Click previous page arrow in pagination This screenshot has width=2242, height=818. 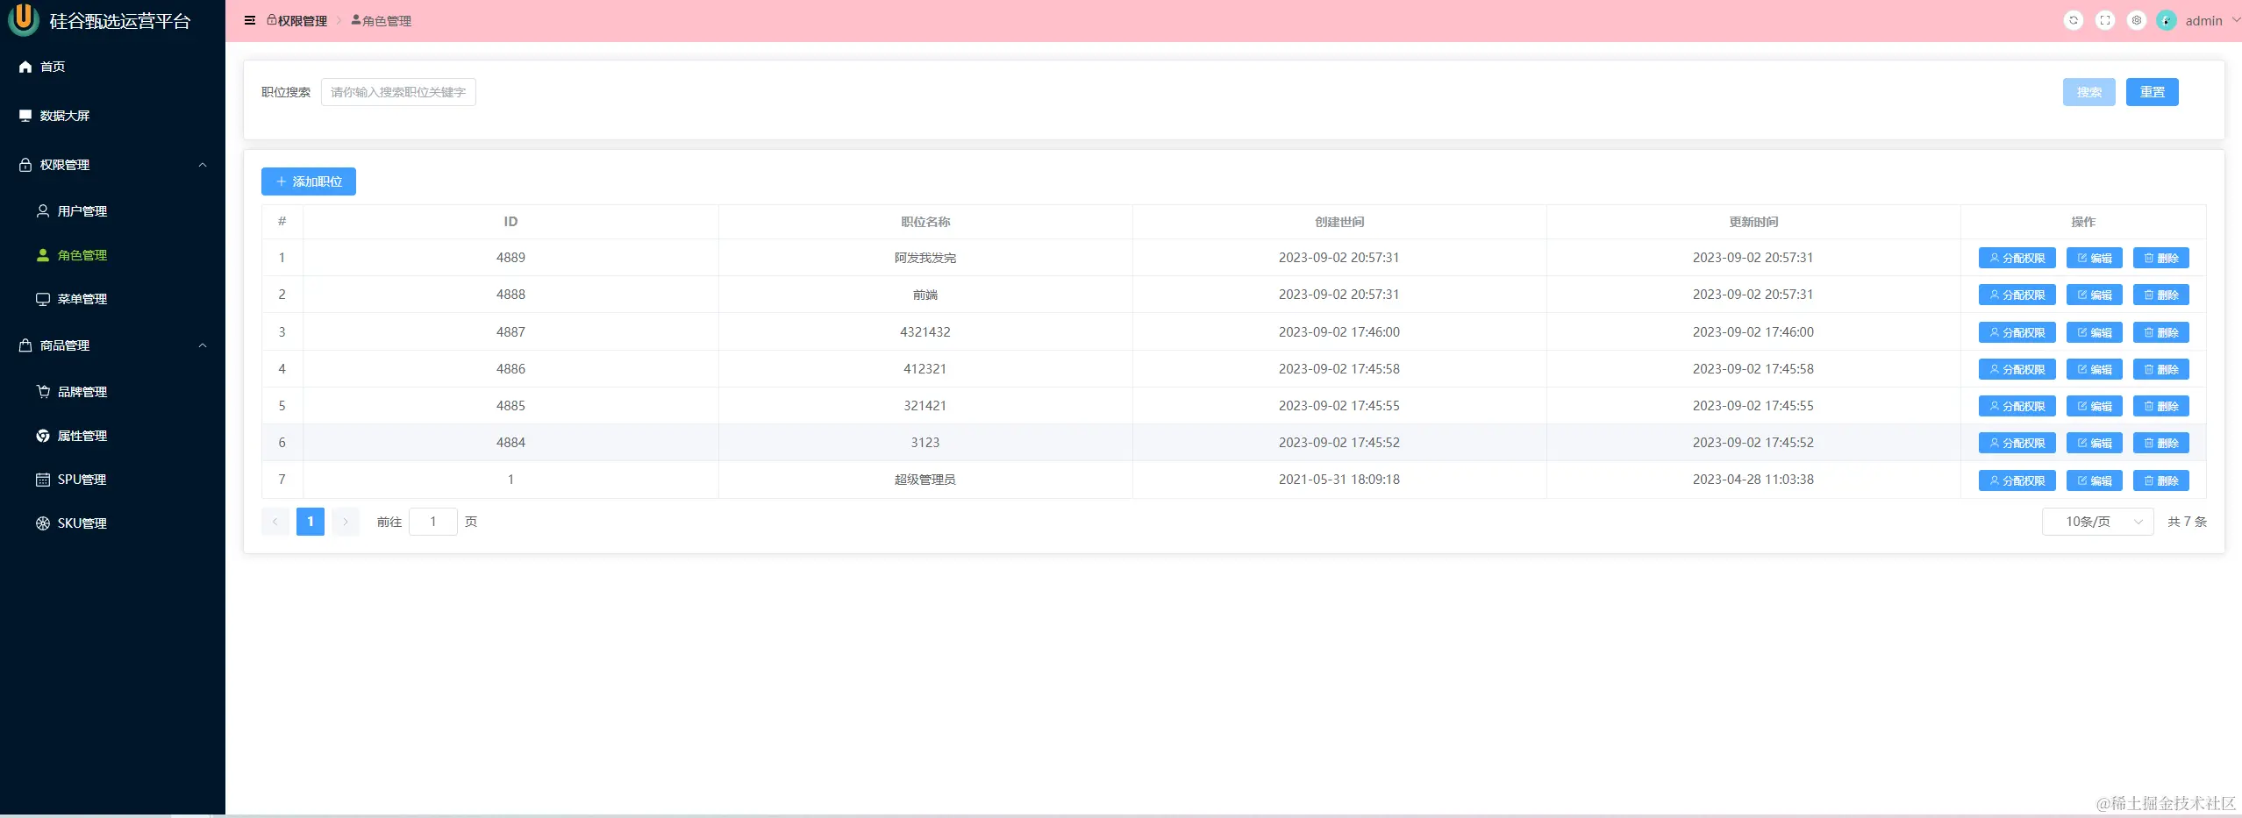275,522
